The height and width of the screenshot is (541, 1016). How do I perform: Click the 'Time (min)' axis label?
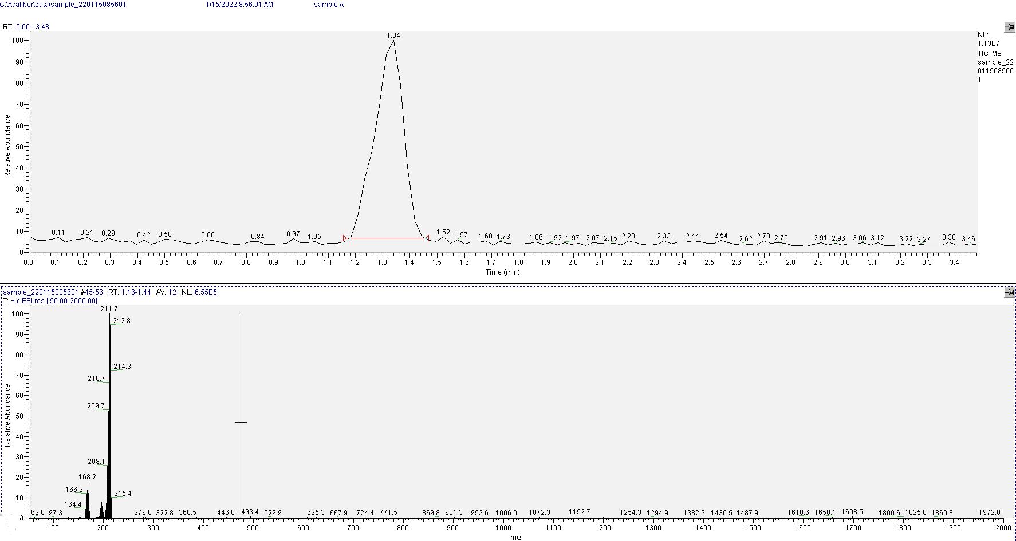(x=502, y=272)
